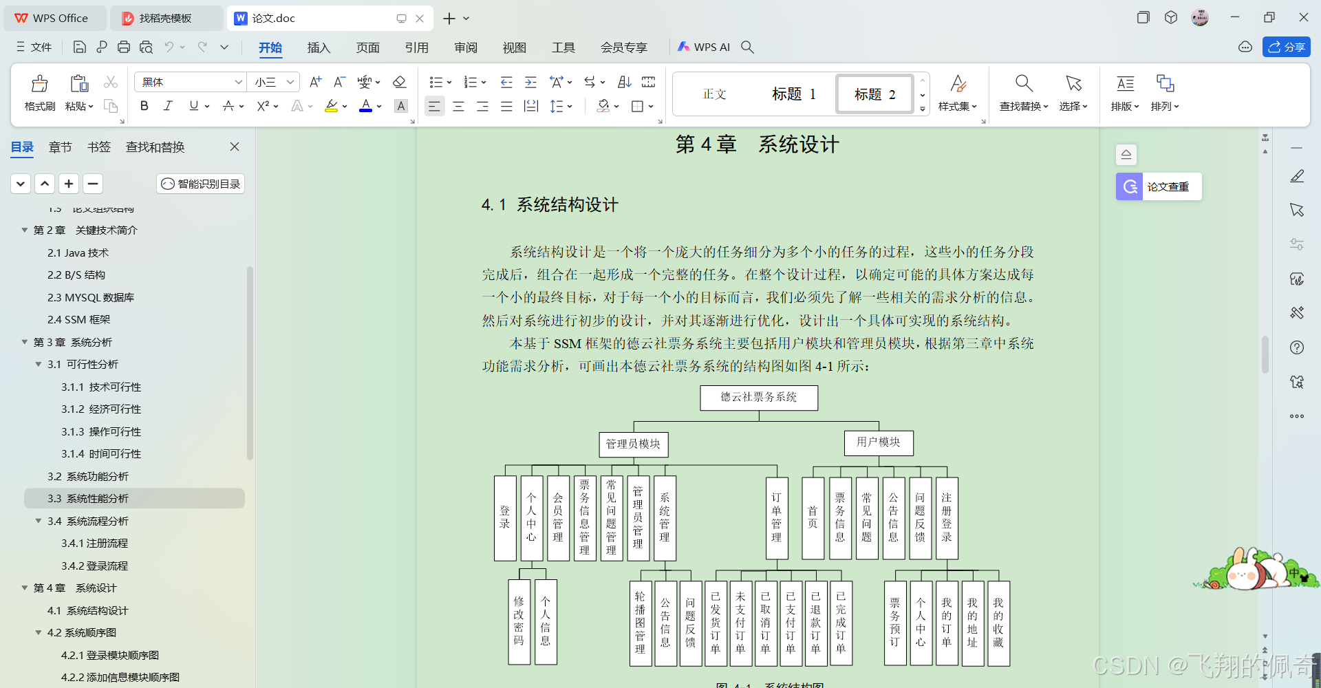The image size is (1321, 688).
Task: Click the Increase Font Size icon
Action: 315,82
